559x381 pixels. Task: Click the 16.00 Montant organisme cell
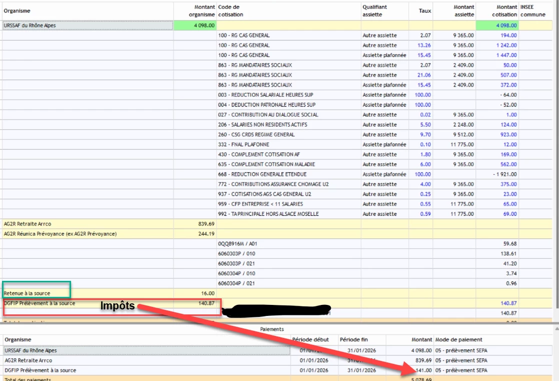coord(208,293)
